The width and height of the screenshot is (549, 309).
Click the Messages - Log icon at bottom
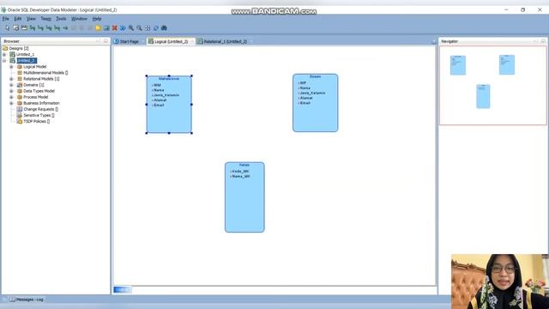12,300
